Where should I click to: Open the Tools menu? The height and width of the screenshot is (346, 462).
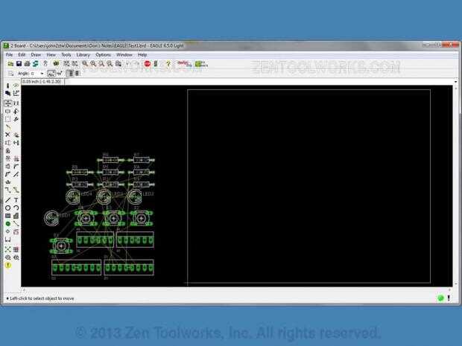point(66,55)
